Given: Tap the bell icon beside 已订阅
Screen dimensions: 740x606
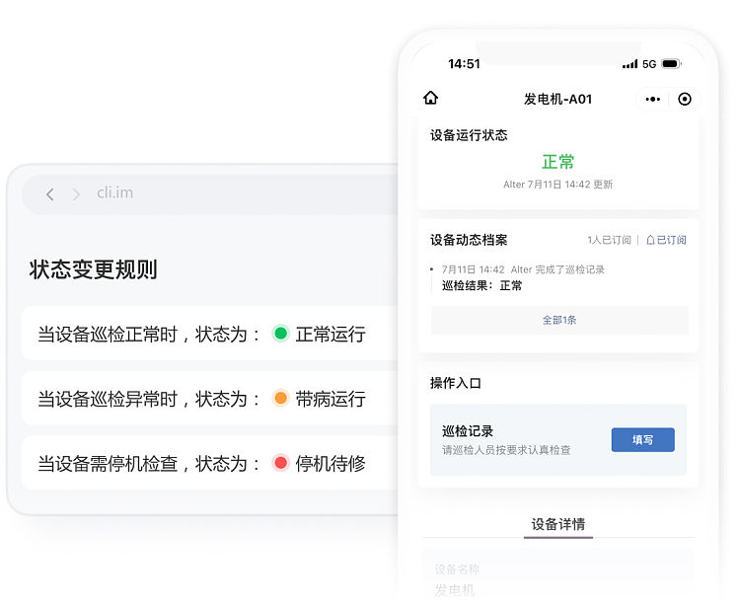Looking at the screenshot, I should 650,240.
